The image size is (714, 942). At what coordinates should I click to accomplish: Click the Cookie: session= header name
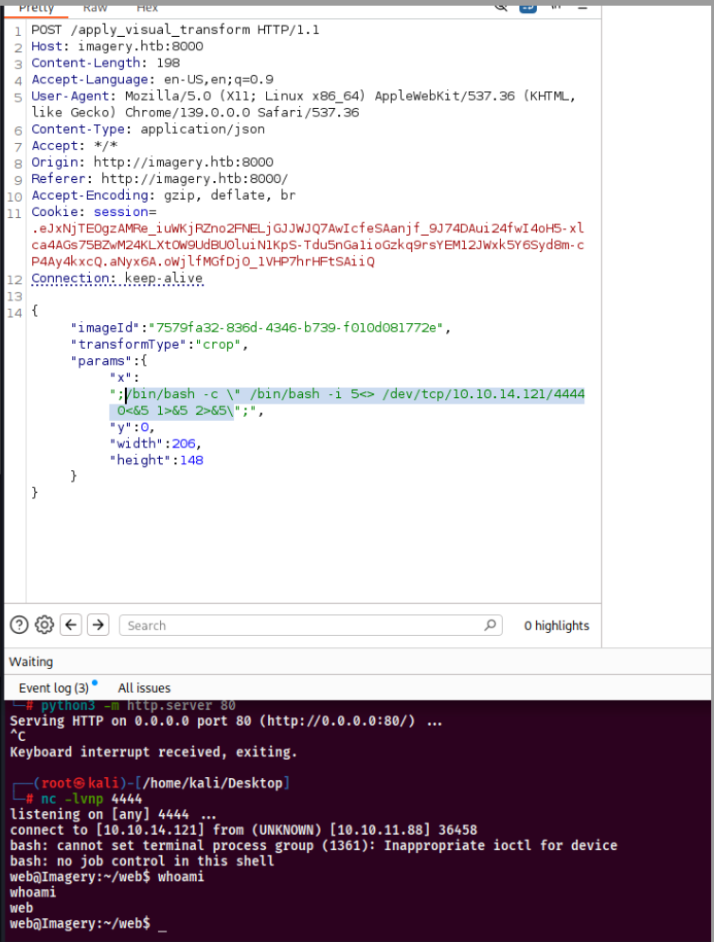[94, 211]
